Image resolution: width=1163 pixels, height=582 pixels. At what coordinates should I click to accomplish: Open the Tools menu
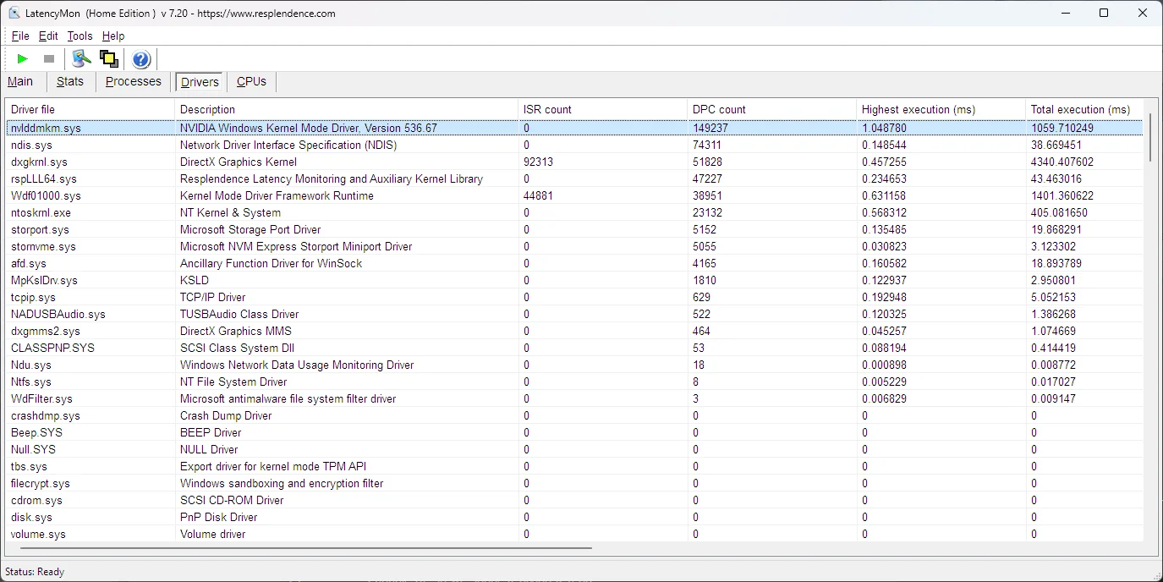tap(80, 36)
